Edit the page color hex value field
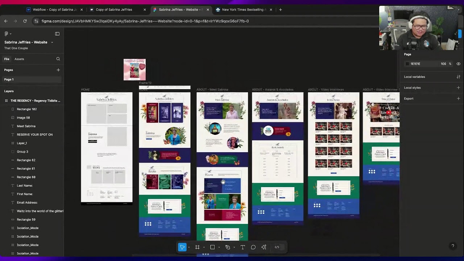Screen dimensions: 464x261 click(420, 64)
